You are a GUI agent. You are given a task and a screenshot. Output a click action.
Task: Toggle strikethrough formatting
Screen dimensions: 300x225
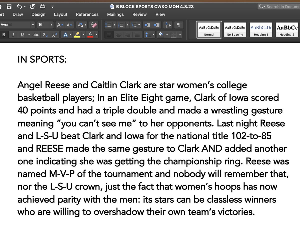(36, 35)
